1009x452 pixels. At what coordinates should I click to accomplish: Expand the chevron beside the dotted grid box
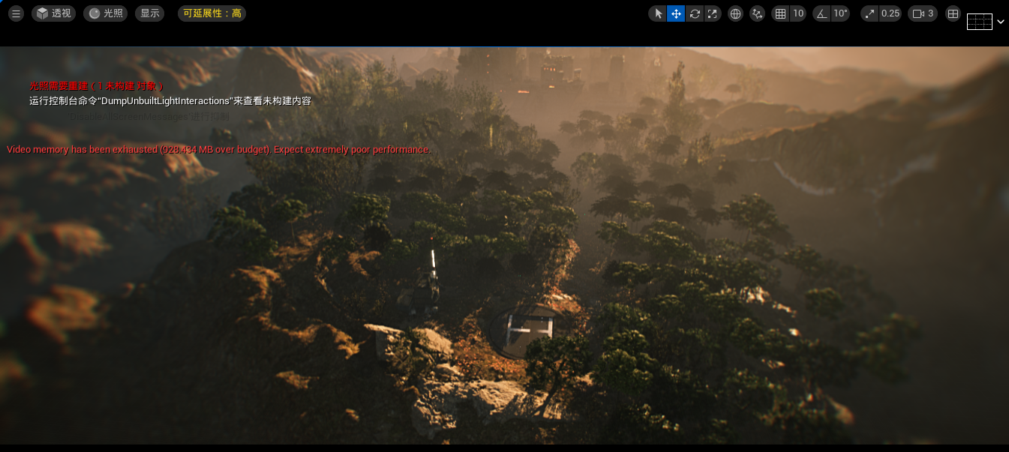pos(1001,22)
